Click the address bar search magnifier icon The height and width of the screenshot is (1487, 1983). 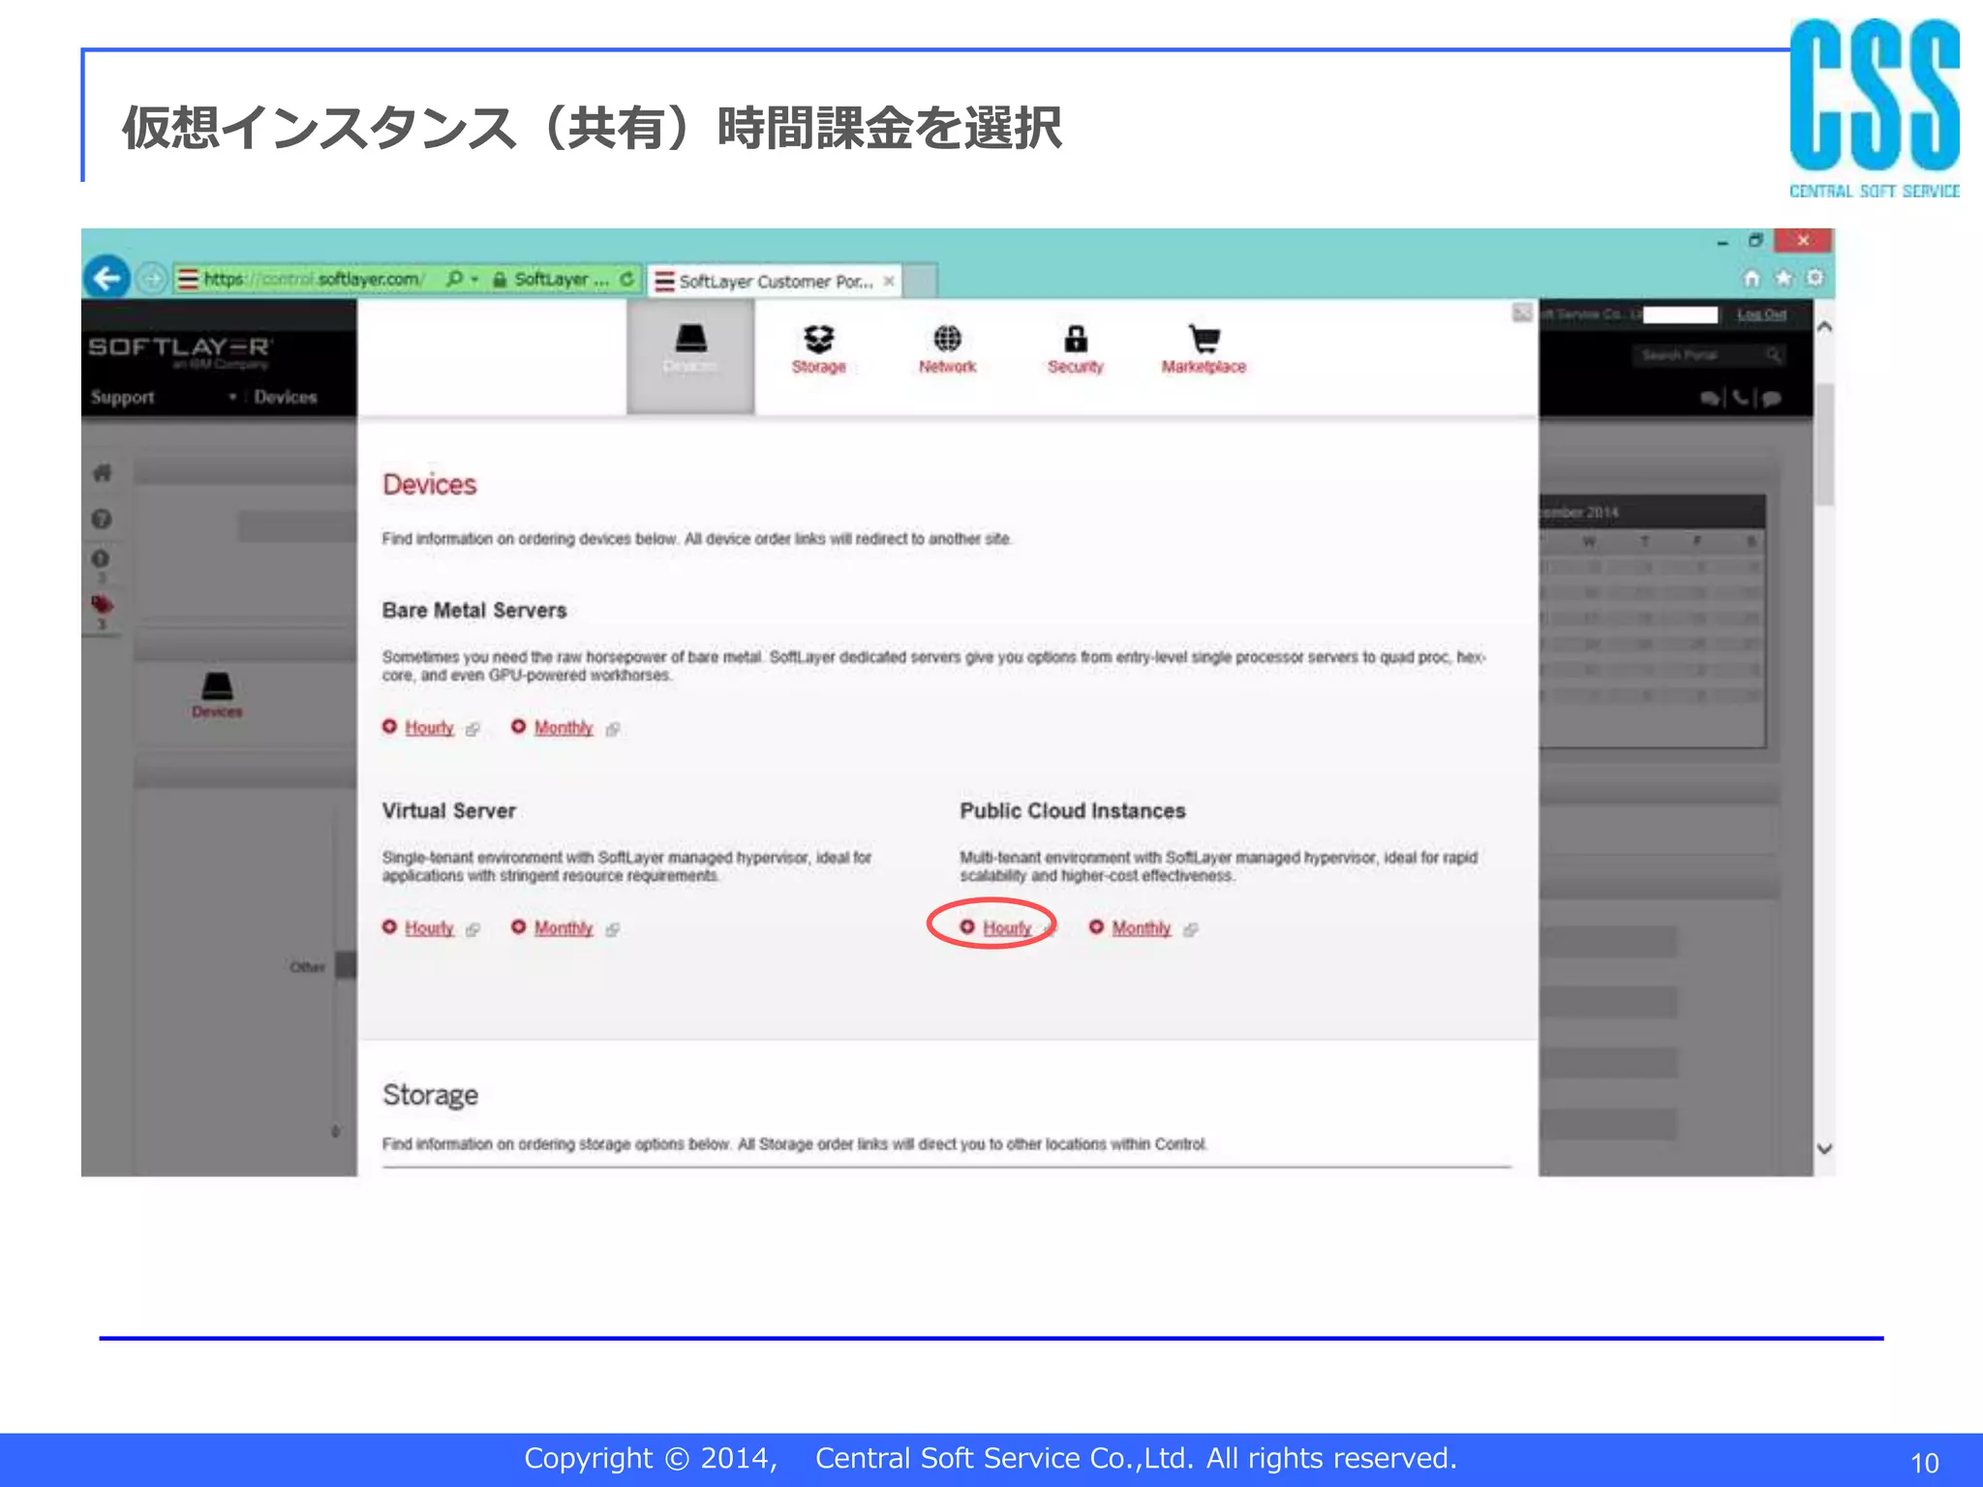(x=453, y=279)
